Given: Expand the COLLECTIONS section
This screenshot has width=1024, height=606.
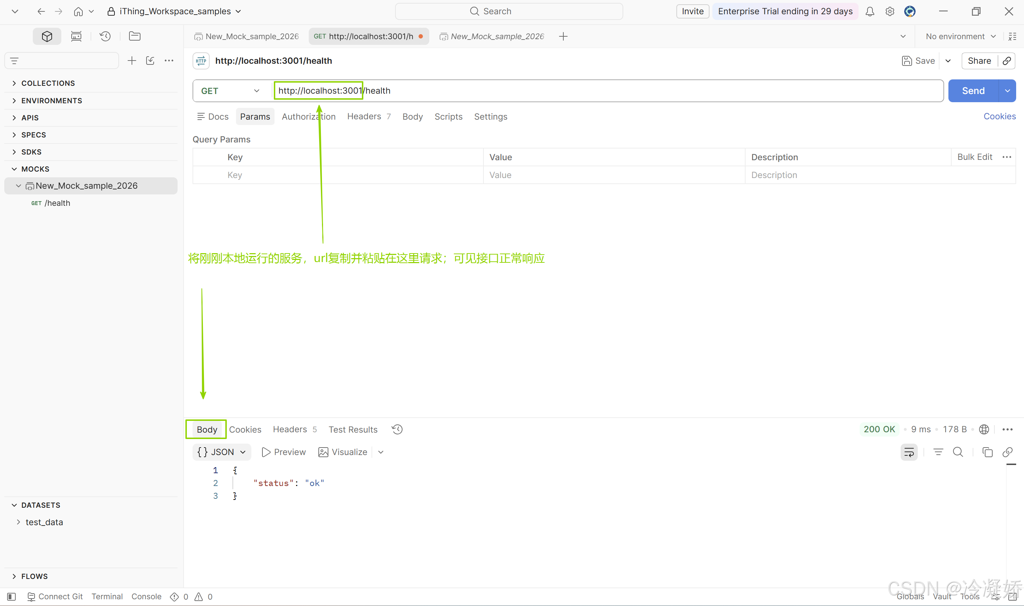Looking at the screenshot, I should pyautogui.click(x=14, y=83).
